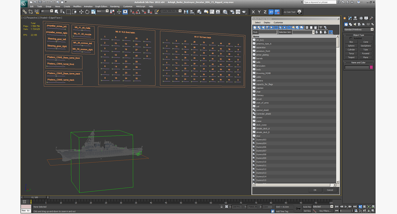Viewport: 397px width, 214px height.
Task: Click Cancel in Select From Scene dialog
Action: [x=330, y=190]
